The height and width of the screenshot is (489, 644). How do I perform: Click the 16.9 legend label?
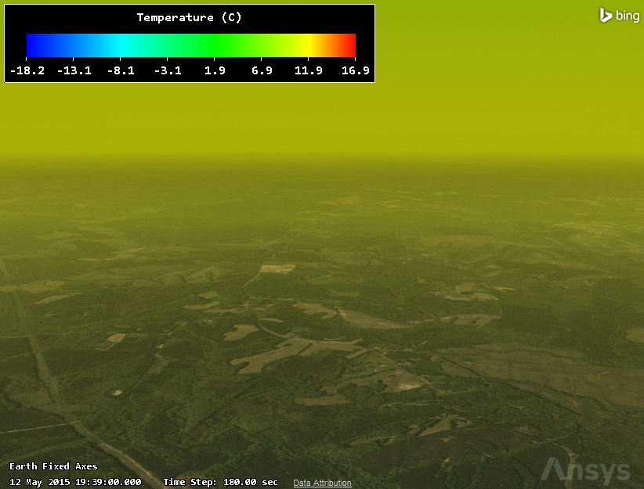[x=355, y=71]
